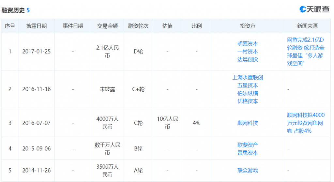Click the count 5 next to 融资历史

point(28,10)
